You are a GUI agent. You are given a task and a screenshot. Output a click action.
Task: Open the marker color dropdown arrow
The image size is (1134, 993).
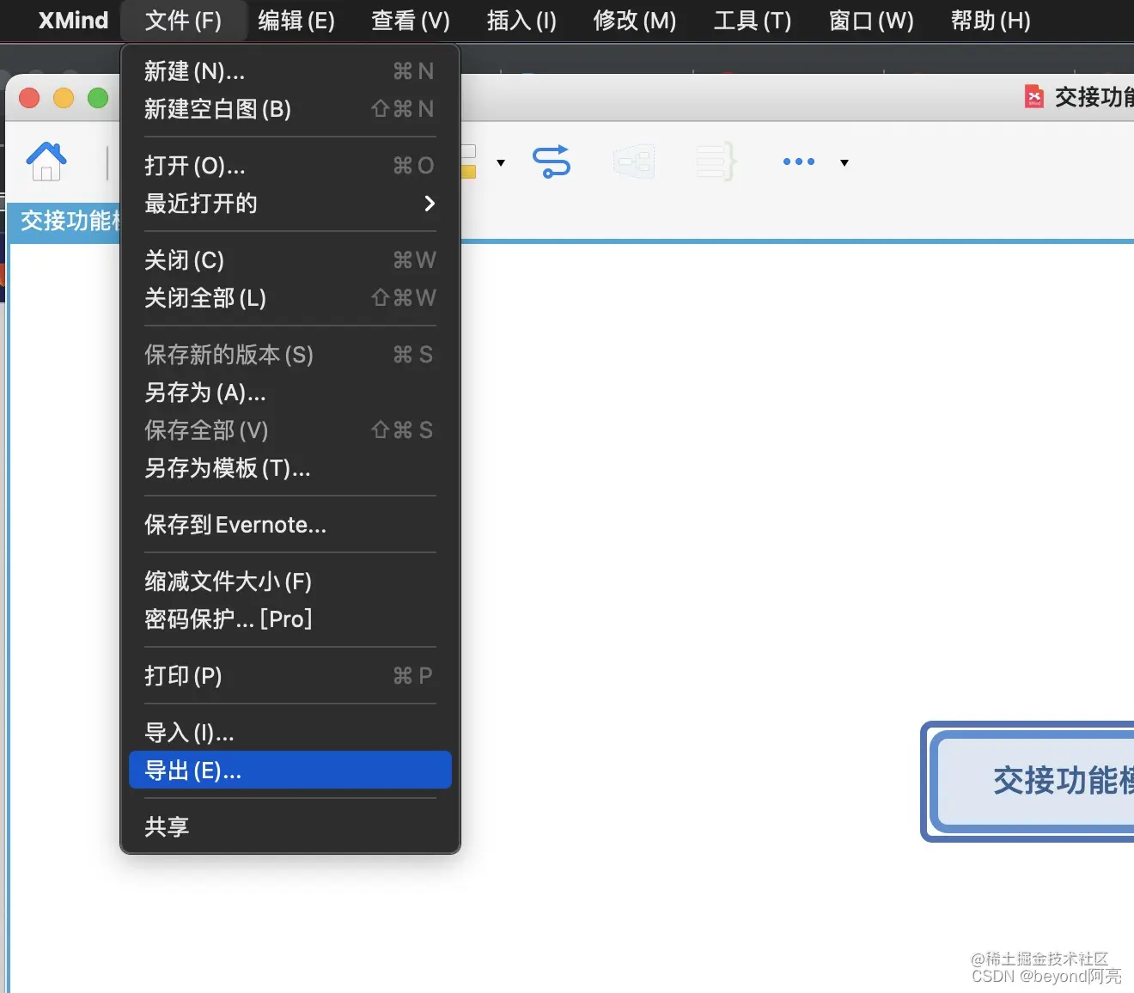(x=501, y=163)
